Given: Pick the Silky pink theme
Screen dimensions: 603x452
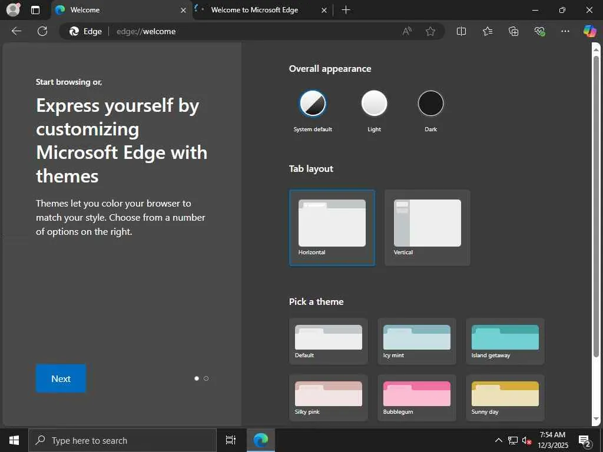Looking at the screenshot, I should click(329, 398).
